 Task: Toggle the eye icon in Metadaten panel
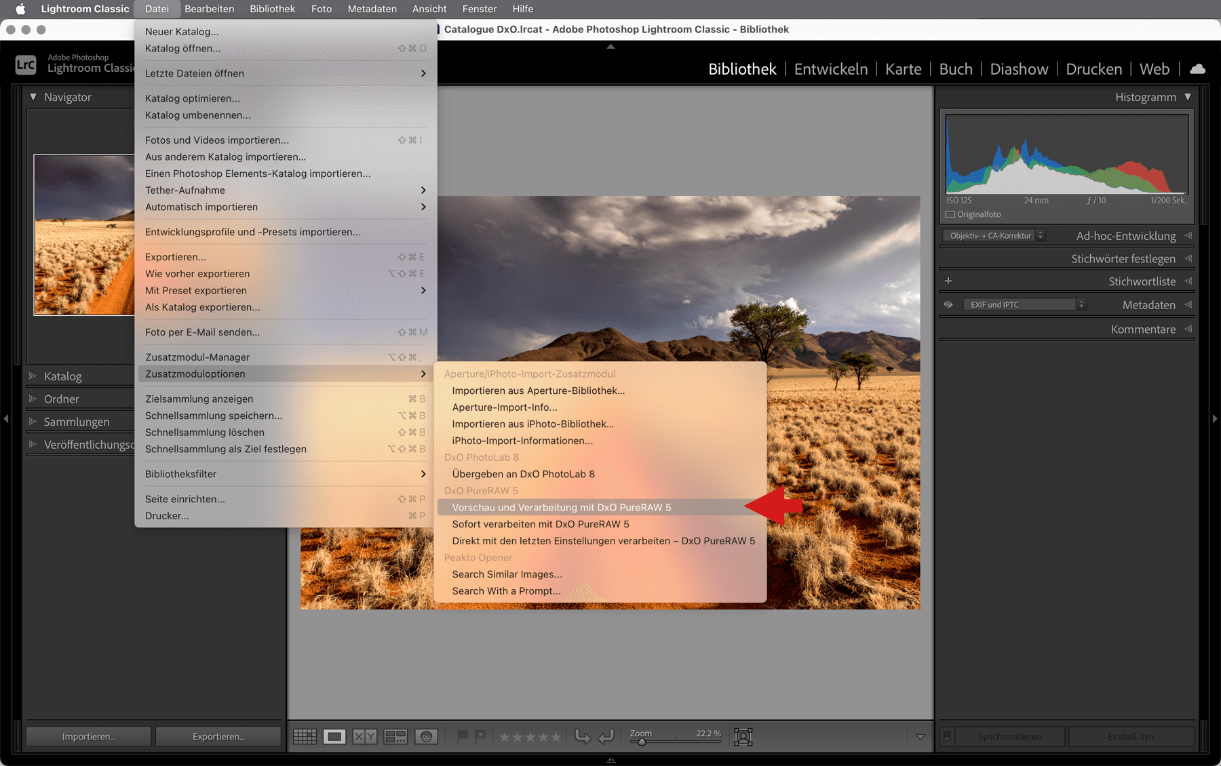point(948,304)
